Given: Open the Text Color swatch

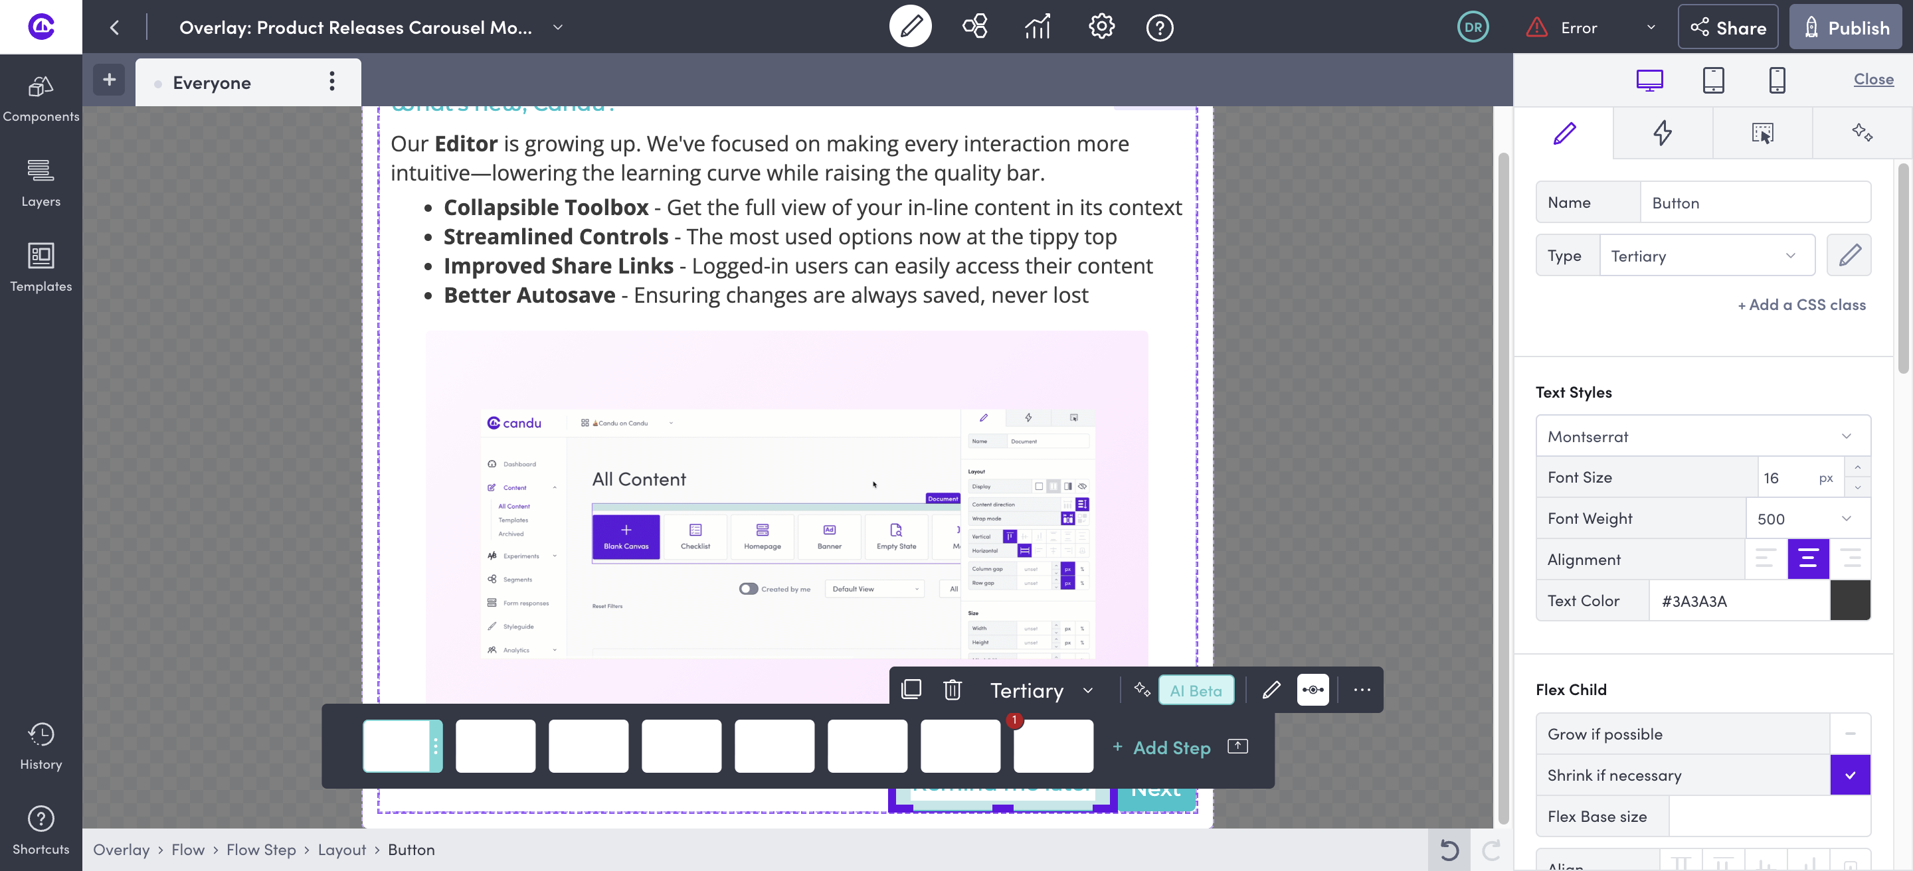Looking at the screenshot, I should pos(1850,601).
